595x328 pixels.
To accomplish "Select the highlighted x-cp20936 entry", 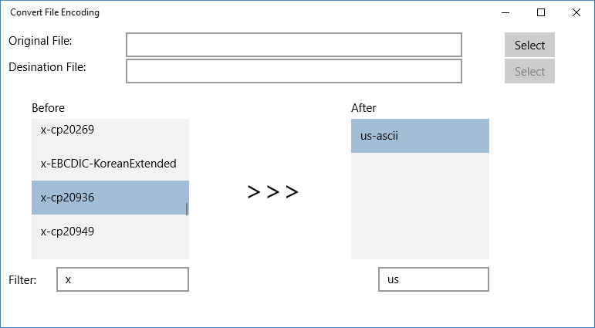I will click(110, 198).
